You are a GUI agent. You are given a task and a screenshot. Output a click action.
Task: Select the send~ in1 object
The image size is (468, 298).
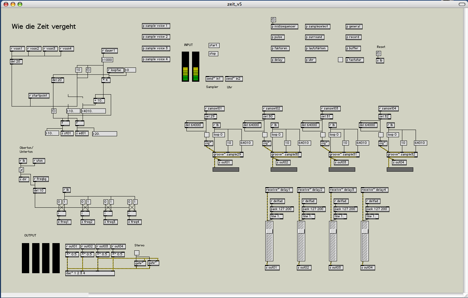click(214, 79)
